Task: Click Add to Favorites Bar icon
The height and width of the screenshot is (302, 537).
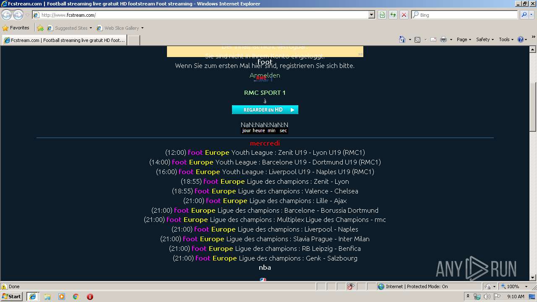Action: click(40, 28)
